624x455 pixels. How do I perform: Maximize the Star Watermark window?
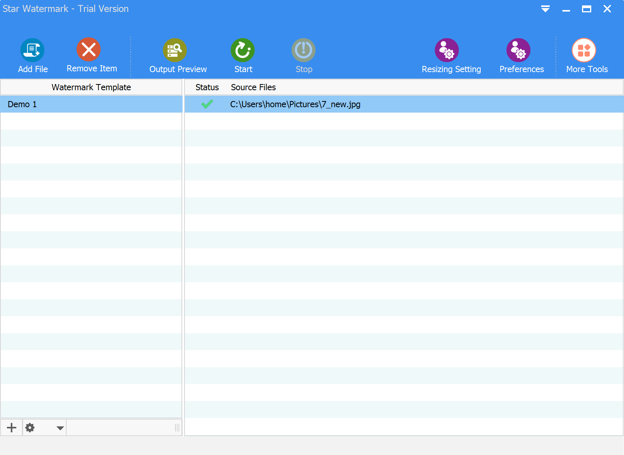[x=586, y=9]
